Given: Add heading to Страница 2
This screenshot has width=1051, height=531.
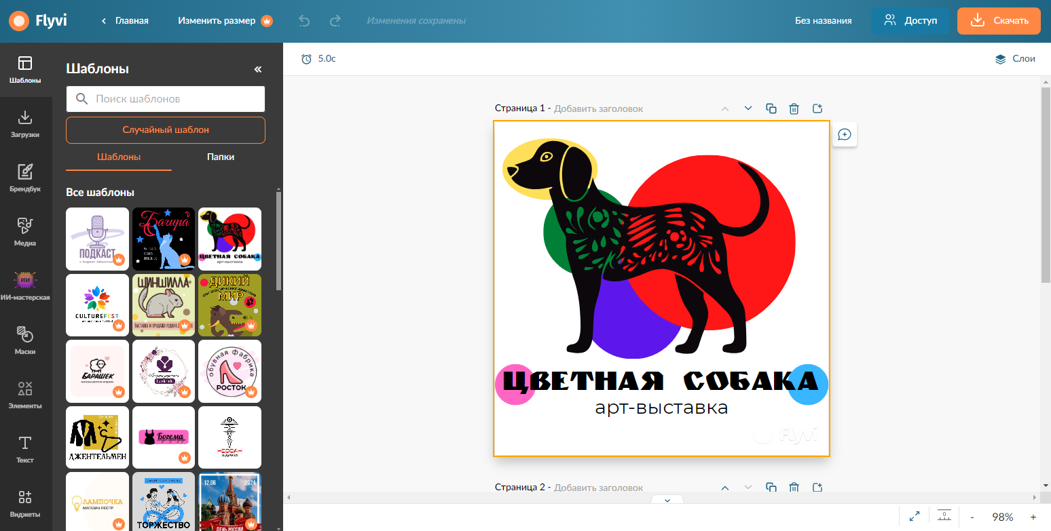Looking at the screenshot, I should tap(598, 487).
